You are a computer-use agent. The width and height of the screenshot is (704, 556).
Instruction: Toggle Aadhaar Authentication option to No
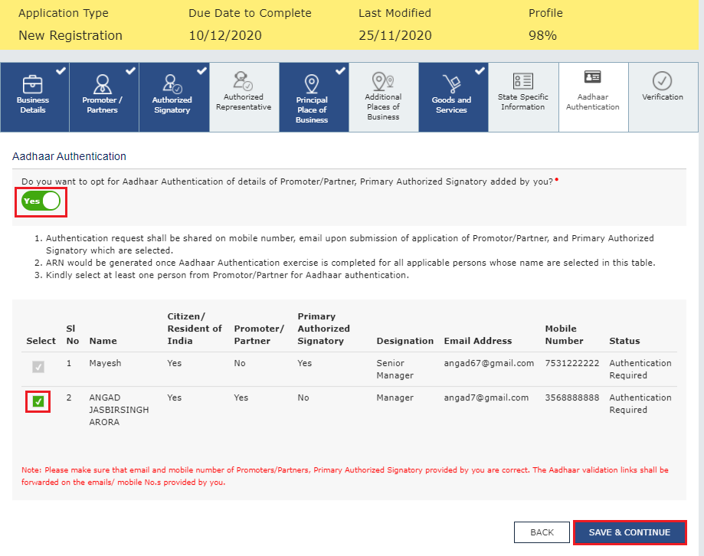(41, 201)
